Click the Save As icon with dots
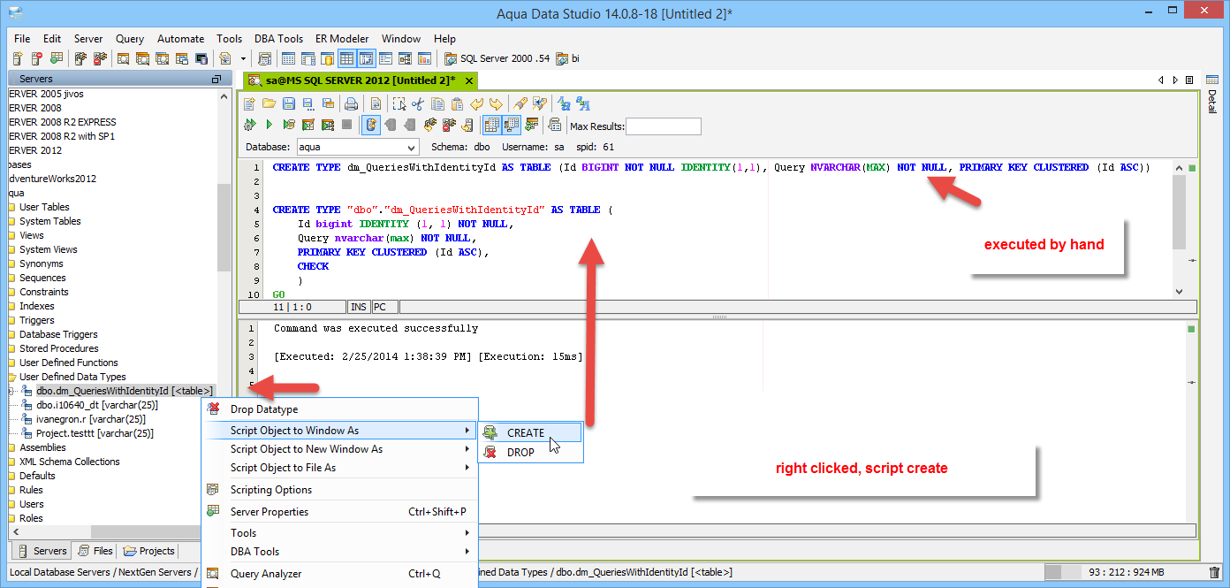 [307, 103]
